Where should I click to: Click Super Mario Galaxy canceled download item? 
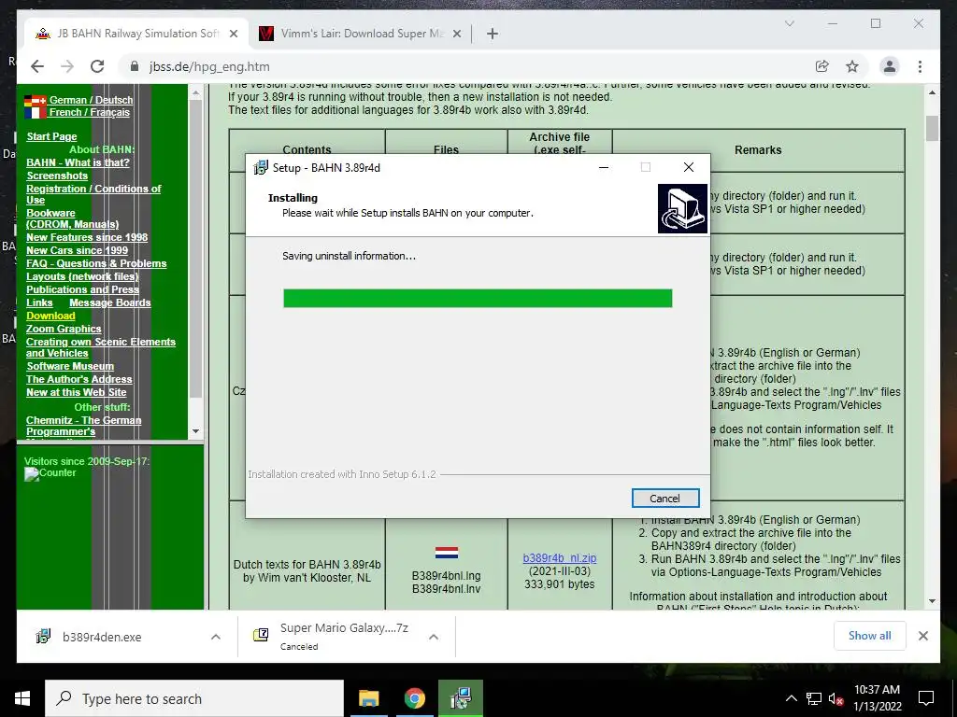[344, 637]
